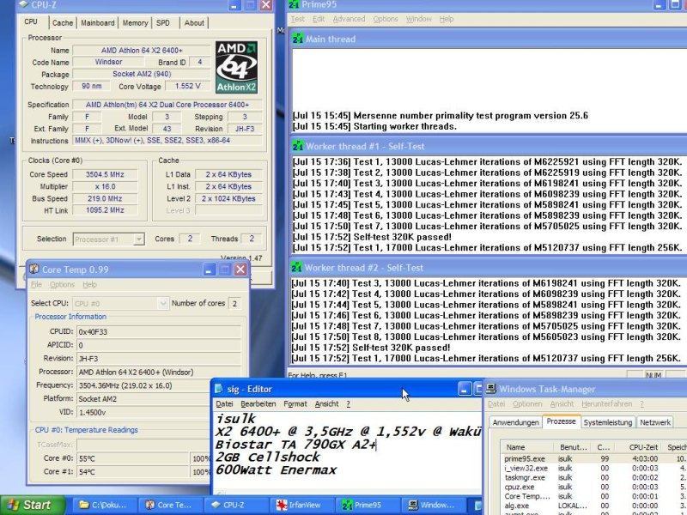Switch to Prime95 via taskbar button
Image resolution: width=687 pixels, height=515 pixels.
tap(368, 506)
